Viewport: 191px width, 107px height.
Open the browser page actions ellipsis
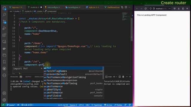(x=170, y=9)
